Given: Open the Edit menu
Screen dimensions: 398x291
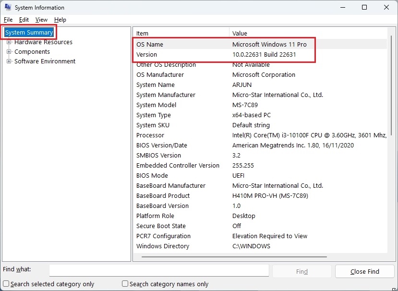Looking at the screenshot, I should click(24, 20).
